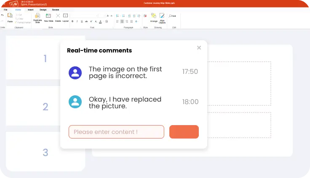Align paragraph text right
Screen dimensions: 310x178
pos(127,21)
